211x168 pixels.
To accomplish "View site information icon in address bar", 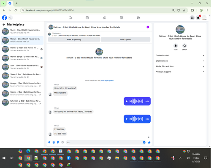I will pyautogui.click(x=23, y=10).
